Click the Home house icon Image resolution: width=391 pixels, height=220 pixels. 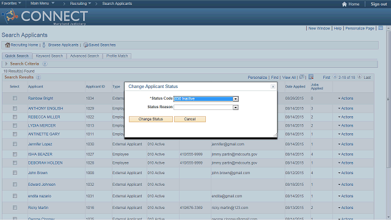pos(345,4)
